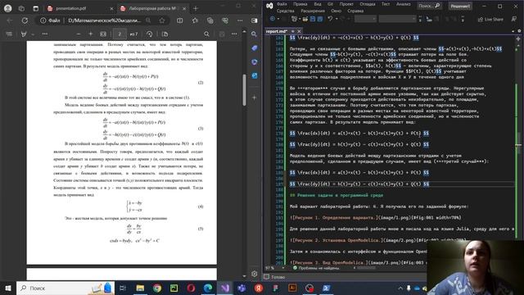Open the Проект menu

[x=346, y=4]
